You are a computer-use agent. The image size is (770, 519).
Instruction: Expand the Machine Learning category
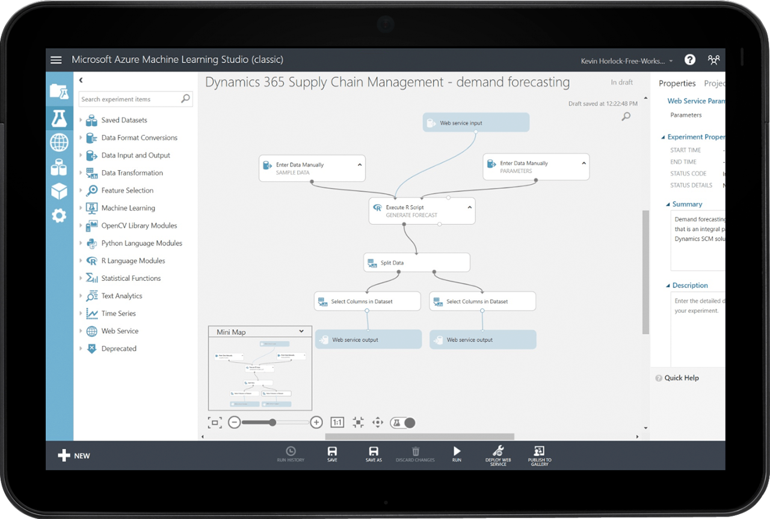[81, 208]
